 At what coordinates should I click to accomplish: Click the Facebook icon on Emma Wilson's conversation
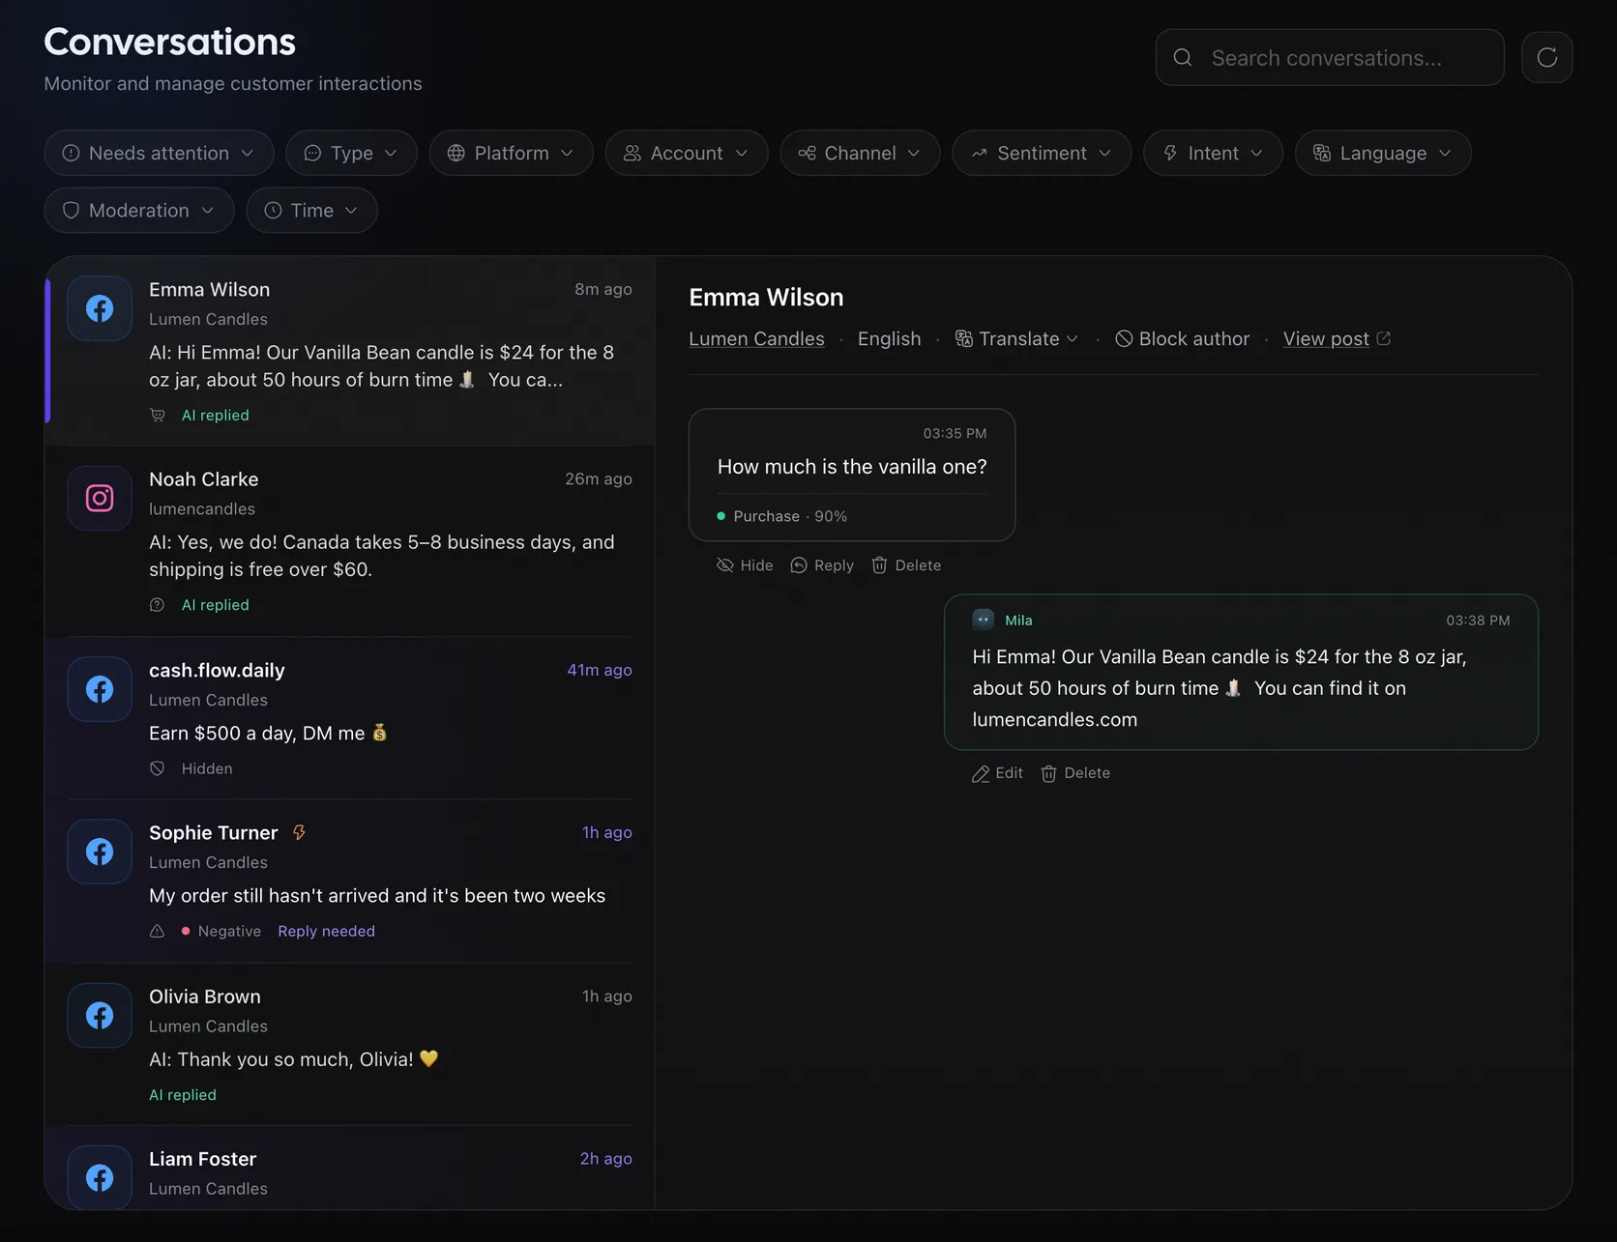coord(100,308)
